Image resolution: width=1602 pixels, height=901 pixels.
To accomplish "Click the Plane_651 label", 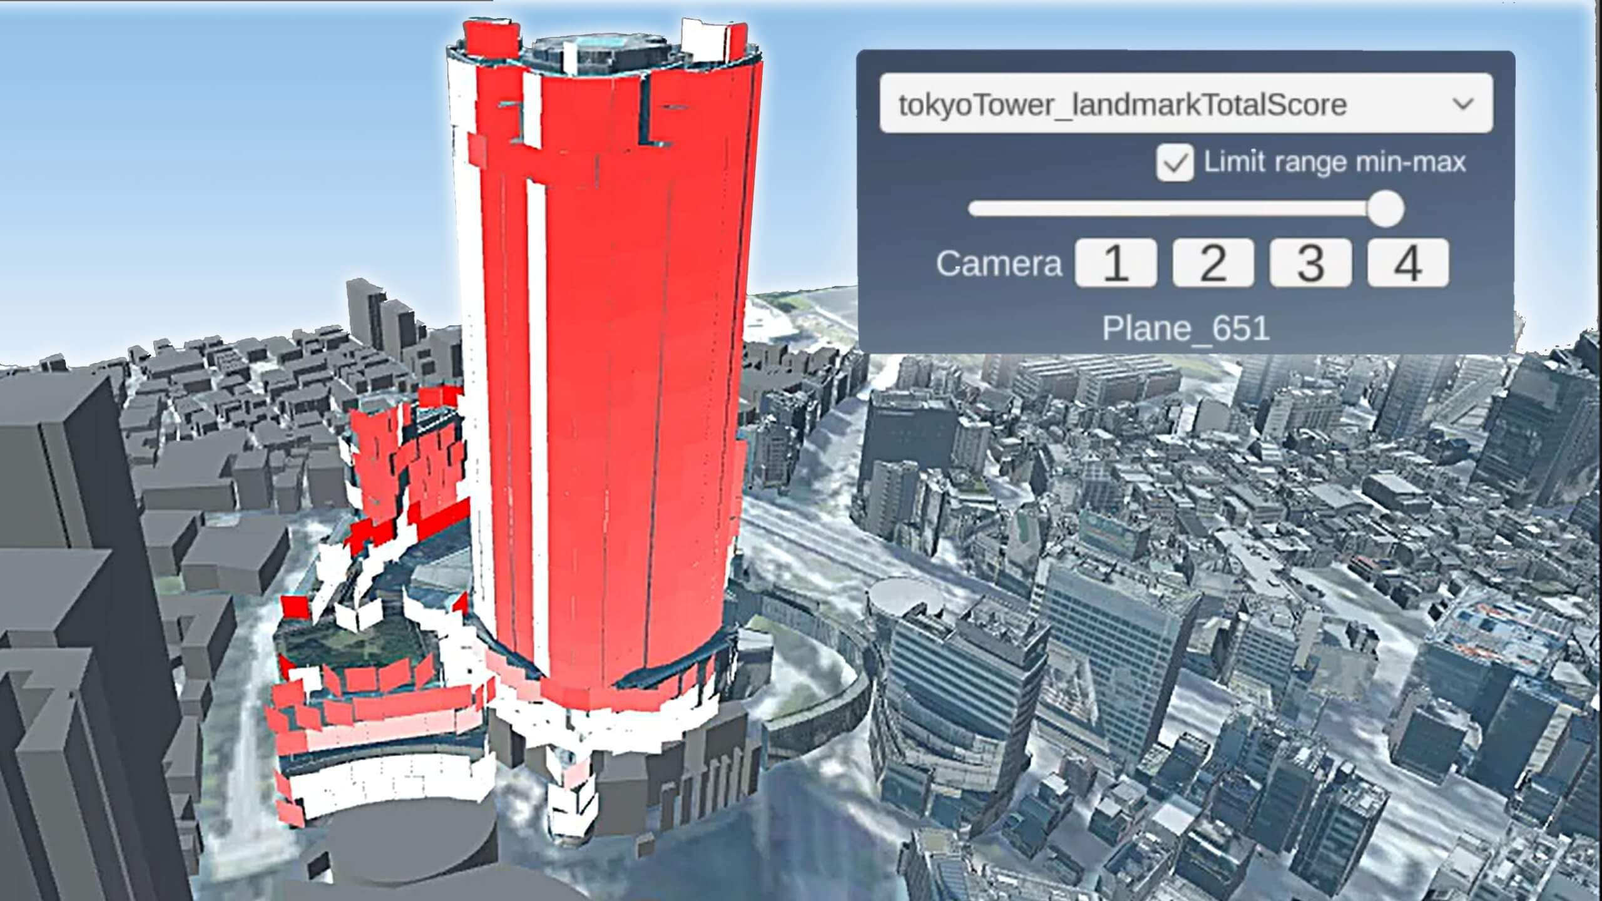I will click(1186, 328).
